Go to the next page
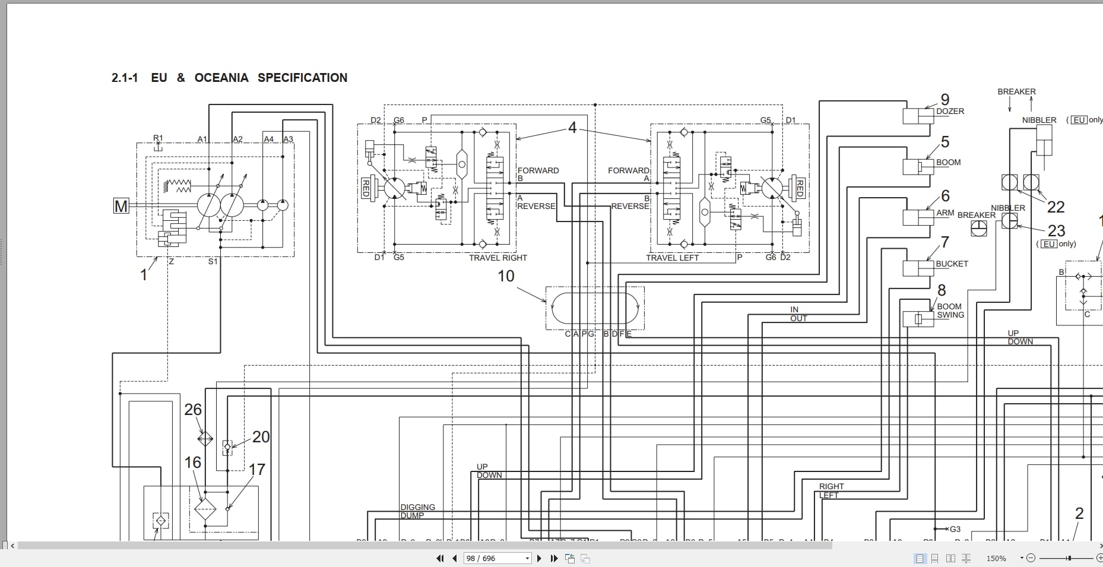The height and width of the screenshot is (567, 1103). 539,558
